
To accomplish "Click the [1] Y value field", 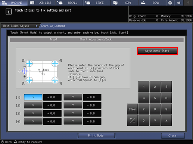I will [x=92, y=97].
